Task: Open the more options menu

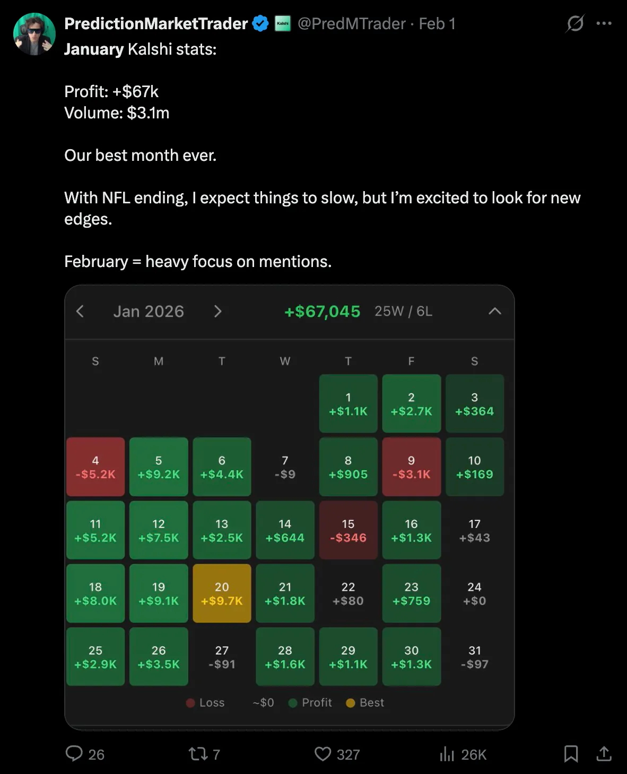Action: pyautogui.click(x=604, y=22)
